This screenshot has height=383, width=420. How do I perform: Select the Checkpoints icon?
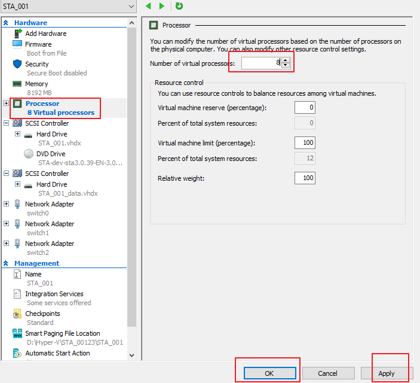pyautogui.click(x=17, y=314)
